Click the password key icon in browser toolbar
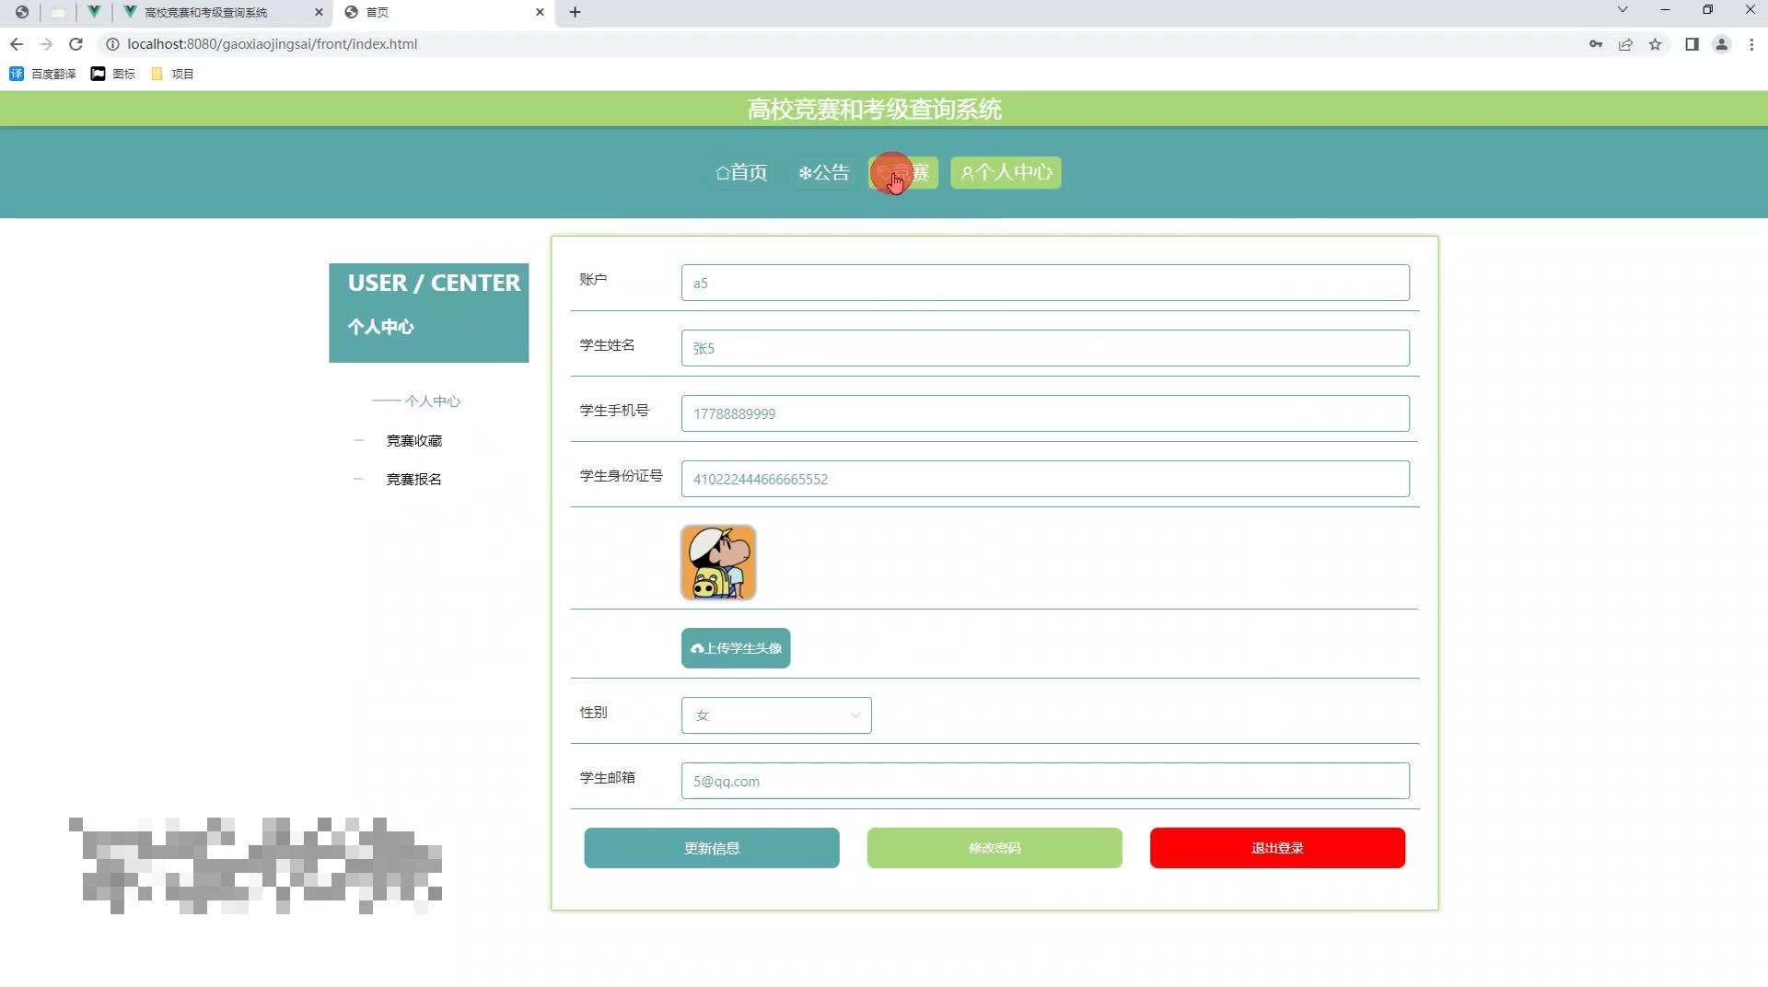 pyautogui.click(x=1596, y=43)
